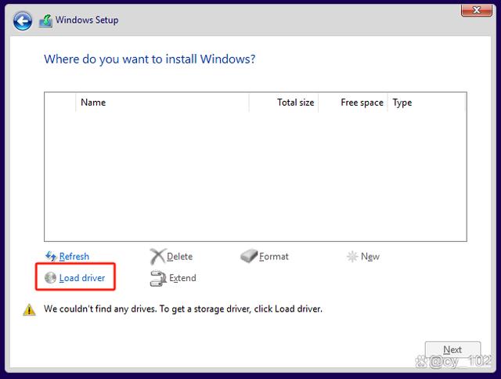
Task: Click the Name column header
Action: tap(162, 103)
